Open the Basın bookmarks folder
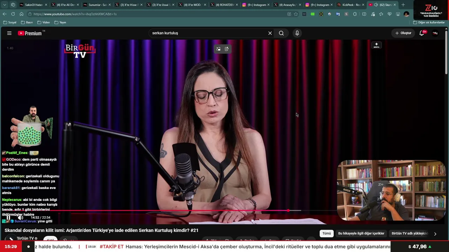The width and height of the screenshot is (449, 252). 27,22
